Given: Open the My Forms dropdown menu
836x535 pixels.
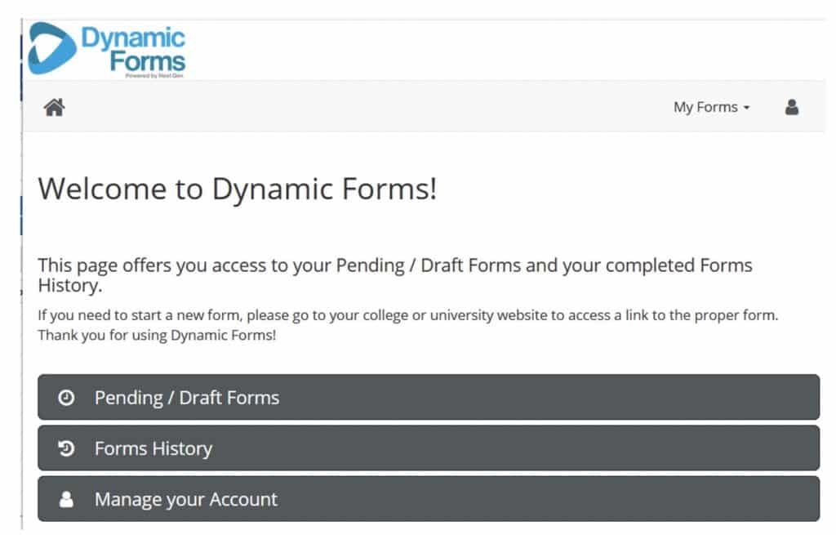Looking at the screenshot, I should [711, 107].
